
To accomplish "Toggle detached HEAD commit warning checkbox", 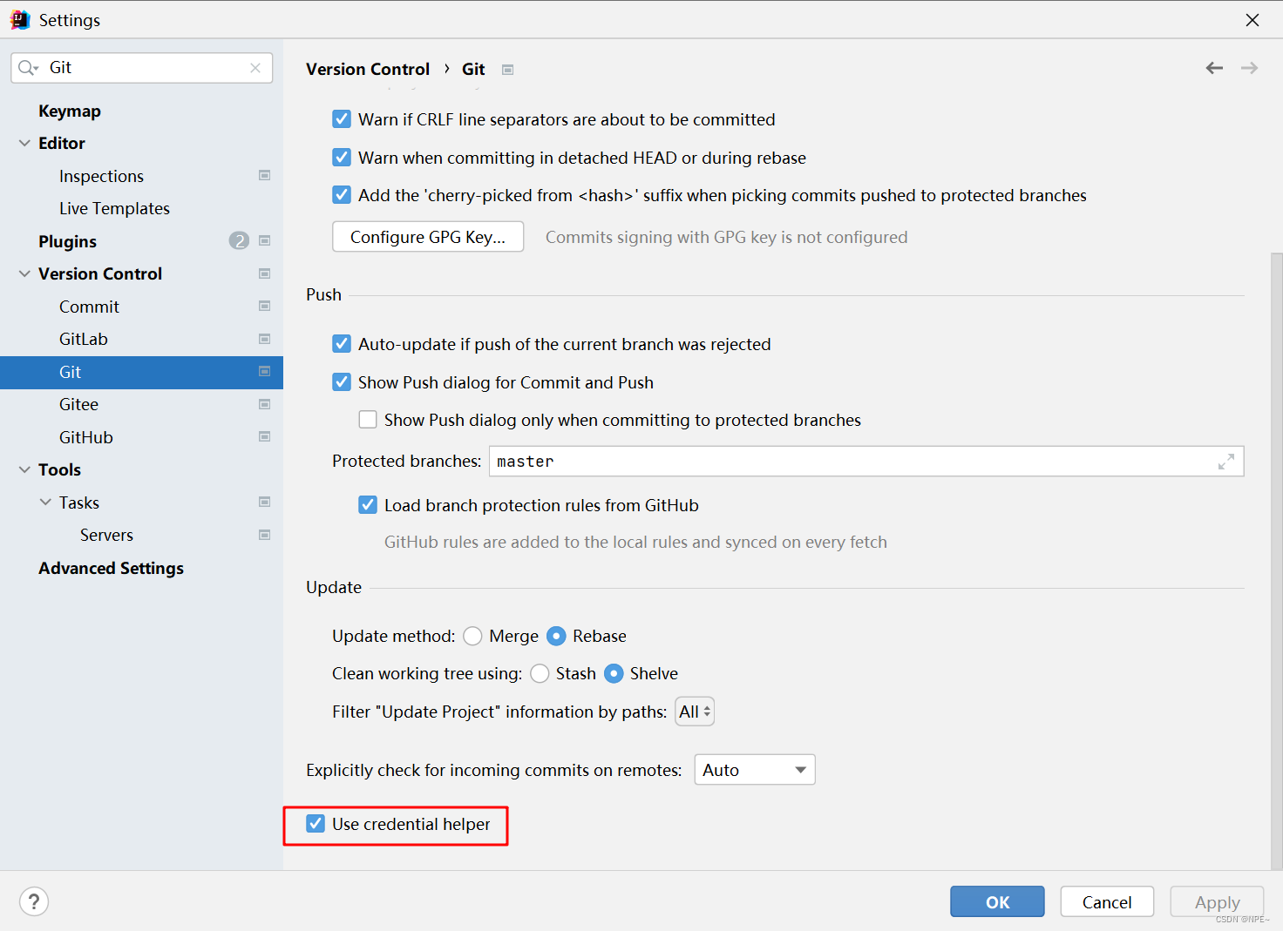I will pos(342,158).
